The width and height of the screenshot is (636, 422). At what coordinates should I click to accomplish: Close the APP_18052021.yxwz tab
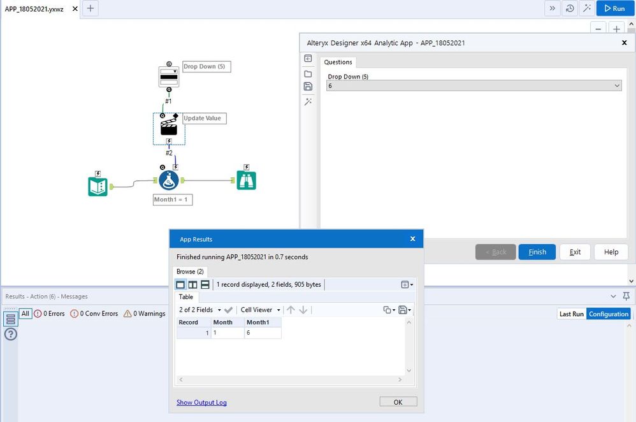pos(75,8)
